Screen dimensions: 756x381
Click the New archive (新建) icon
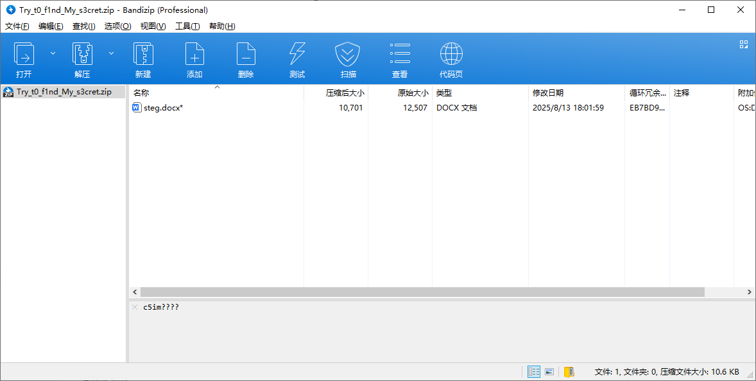tap(143, 53)
